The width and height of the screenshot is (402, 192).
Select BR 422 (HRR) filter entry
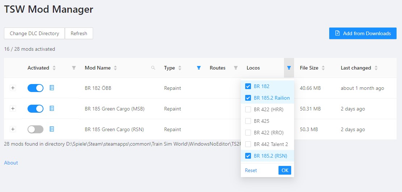(248, 109)
